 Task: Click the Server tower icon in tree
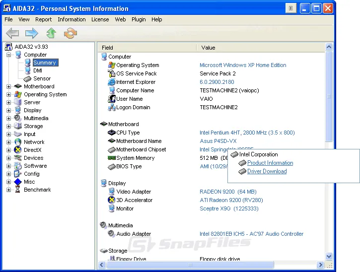click(18, 102)
